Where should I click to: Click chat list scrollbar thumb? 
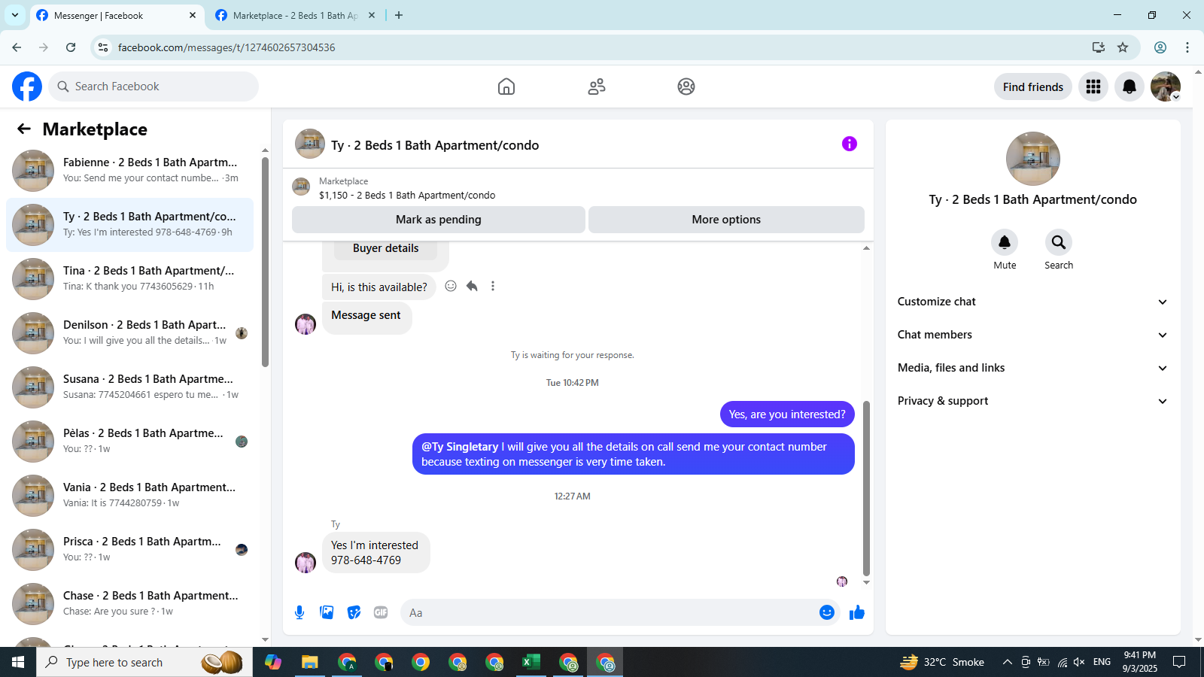[x=265, y=262]
